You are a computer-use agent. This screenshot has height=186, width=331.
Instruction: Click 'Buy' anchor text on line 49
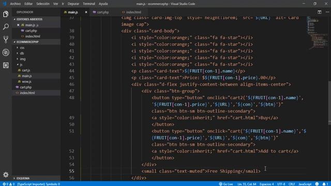click(264, 118)
